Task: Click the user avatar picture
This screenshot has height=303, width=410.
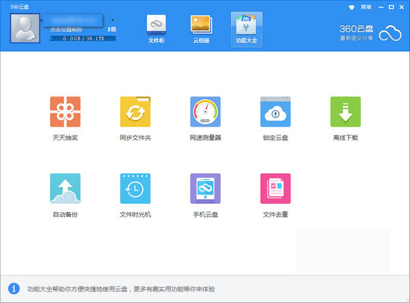Action: (x=25, y=28)
